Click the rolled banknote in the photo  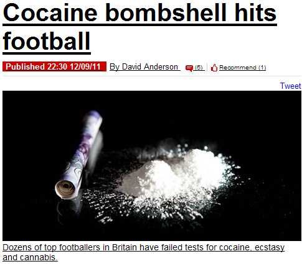pos(79,155)
